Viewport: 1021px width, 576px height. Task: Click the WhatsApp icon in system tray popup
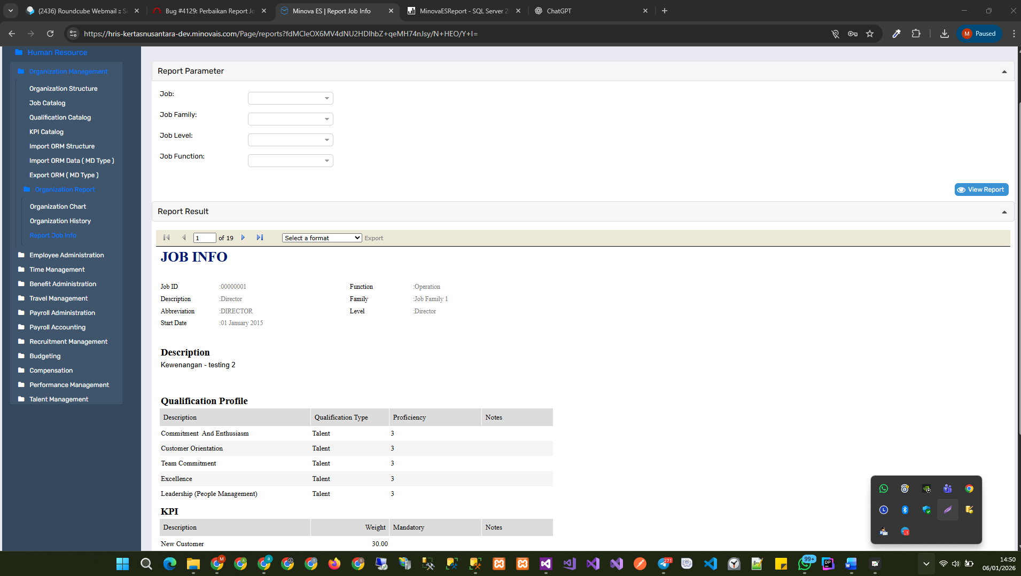[x=883, y=488]
